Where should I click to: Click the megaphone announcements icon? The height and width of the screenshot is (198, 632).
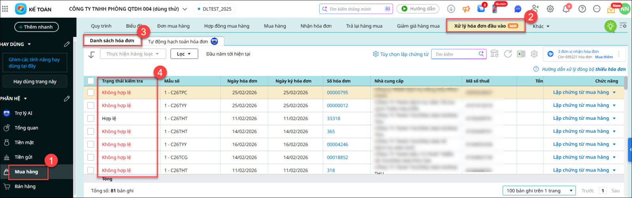pos(466,9)
